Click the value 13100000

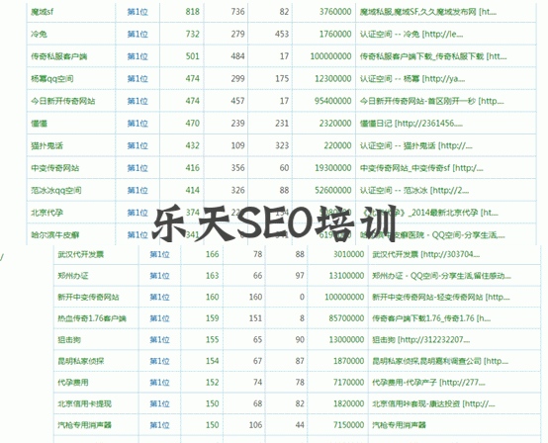coord(346,276)
